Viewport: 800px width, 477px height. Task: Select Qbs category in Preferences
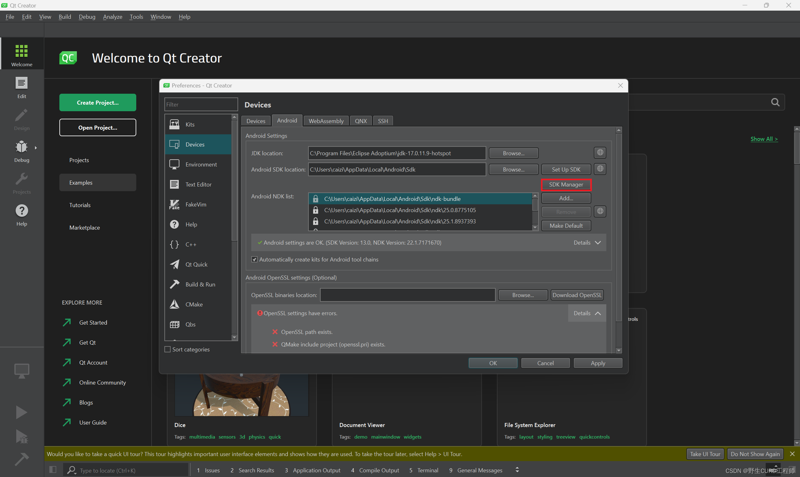[198, 324]
